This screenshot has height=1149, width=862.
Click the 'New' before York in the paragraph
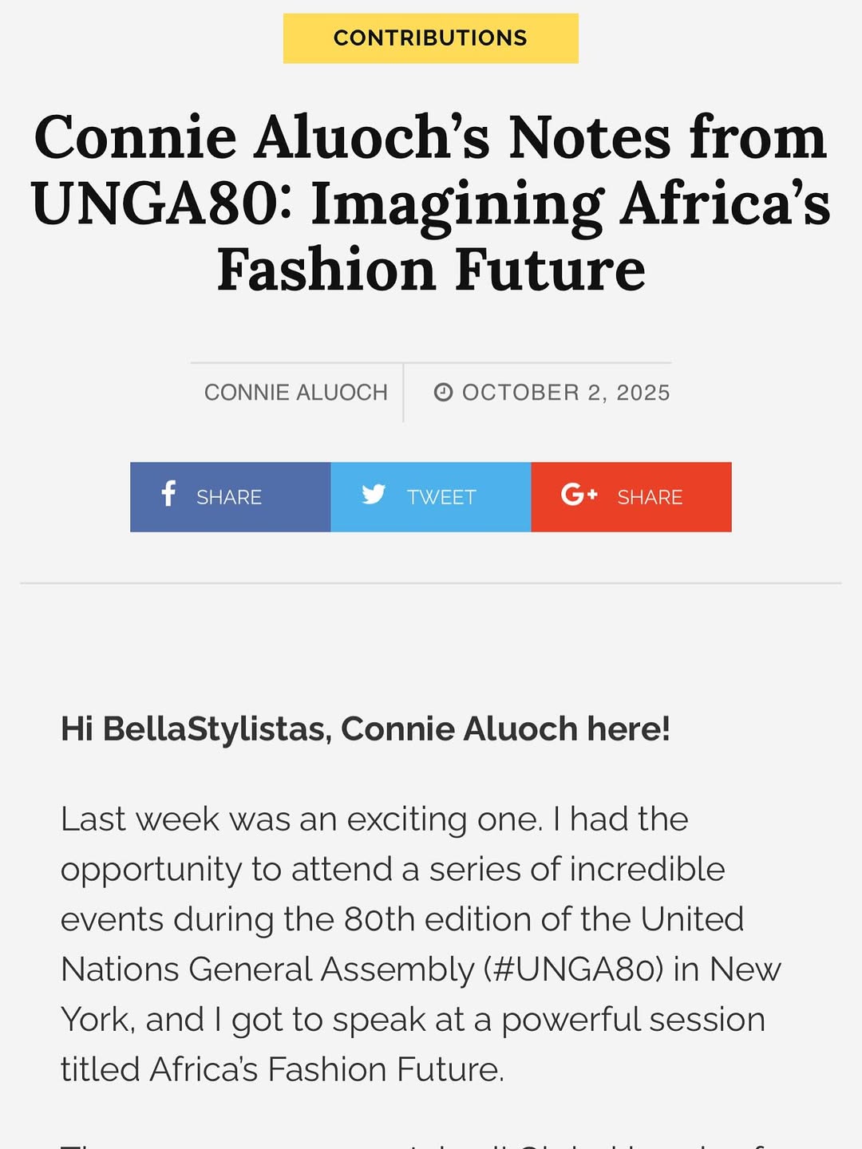tap(745, 969)
